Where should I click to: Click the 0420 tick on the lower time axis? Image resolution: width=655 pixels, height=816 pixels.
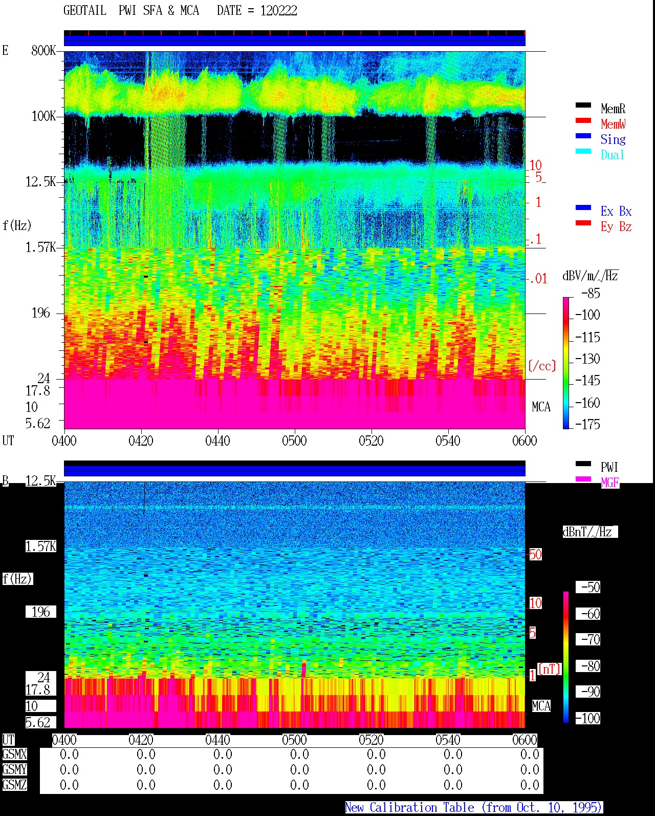[x=141, y=740]
